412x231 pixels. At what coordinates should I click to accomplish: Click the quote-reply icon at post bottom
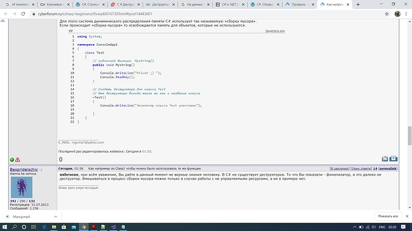(x=393, y=158)
